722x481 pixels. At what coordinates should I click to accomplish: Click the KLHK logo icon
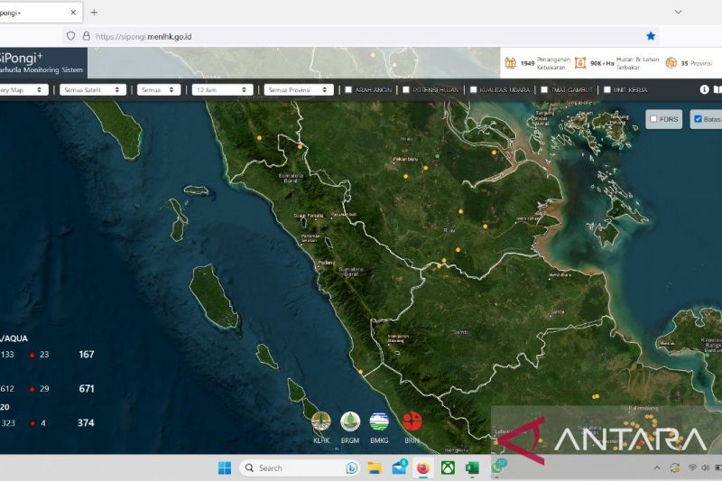point(320,421)
